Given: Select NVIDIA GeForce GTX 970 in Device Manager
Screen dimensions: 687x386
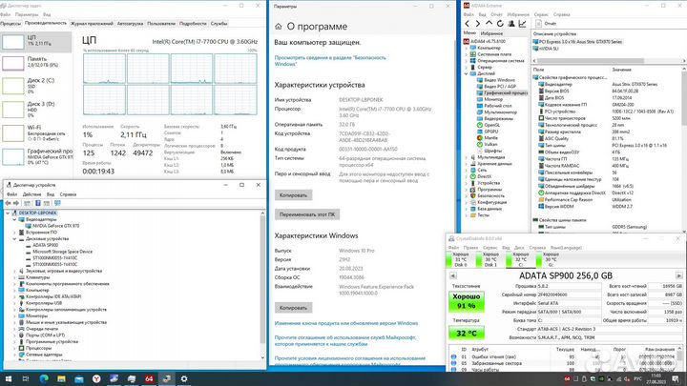Looking at the screenshot, I should pos(55,226).
